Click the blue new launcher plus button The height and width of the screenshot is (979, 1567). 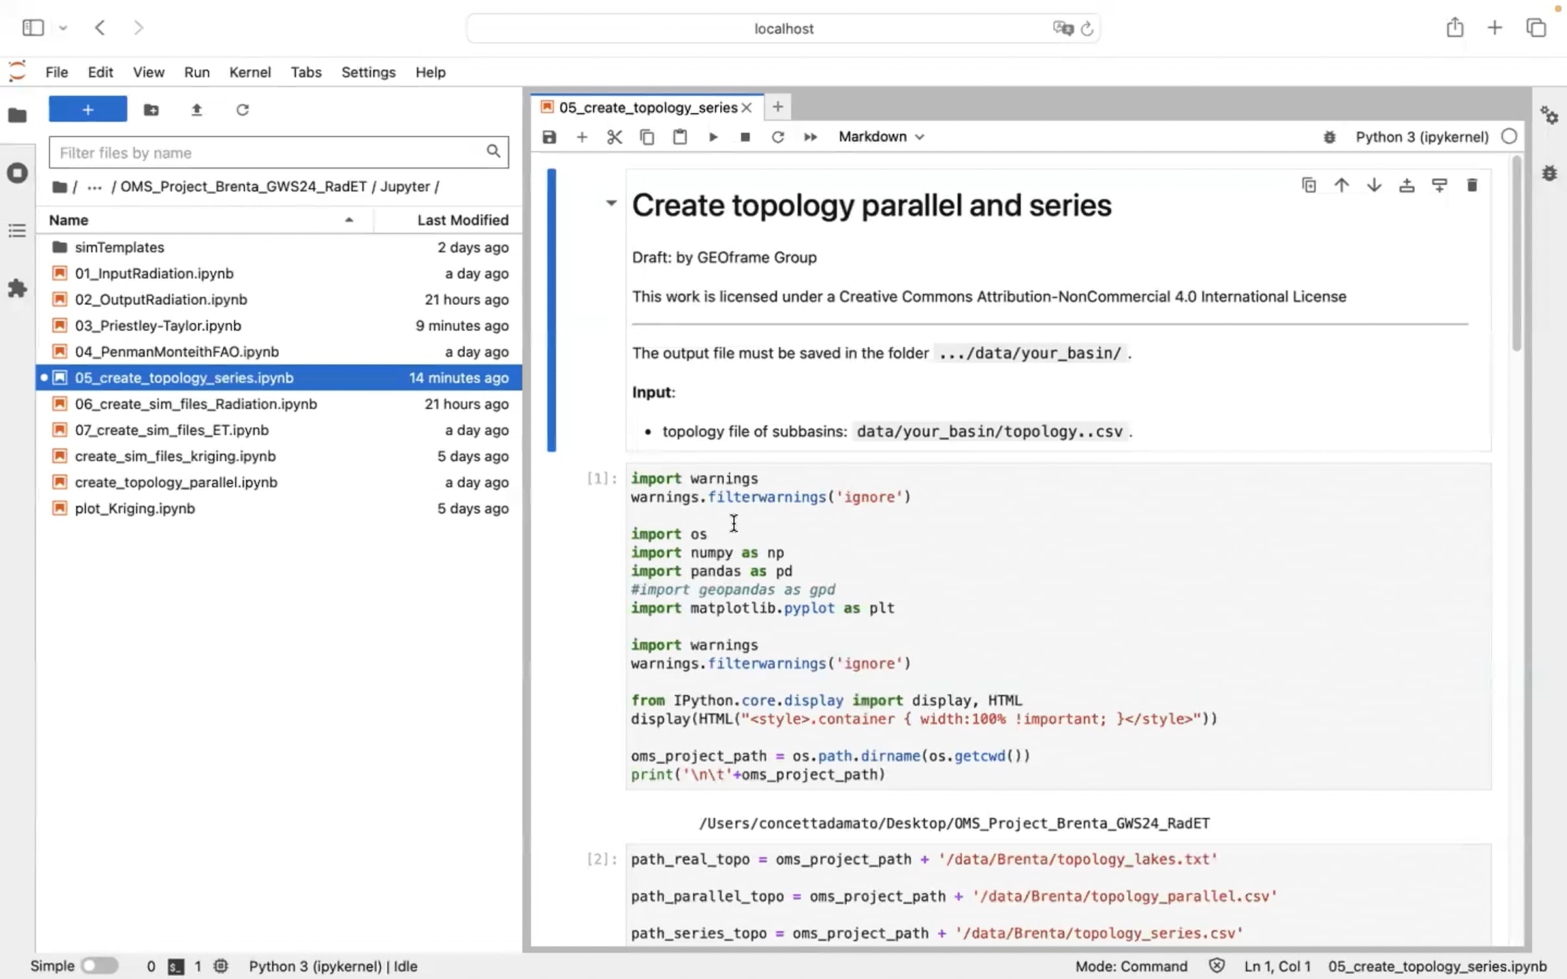88,110
